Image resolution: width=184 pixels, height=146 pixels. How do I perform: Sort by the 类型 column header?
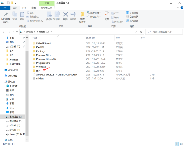[118, 38]
